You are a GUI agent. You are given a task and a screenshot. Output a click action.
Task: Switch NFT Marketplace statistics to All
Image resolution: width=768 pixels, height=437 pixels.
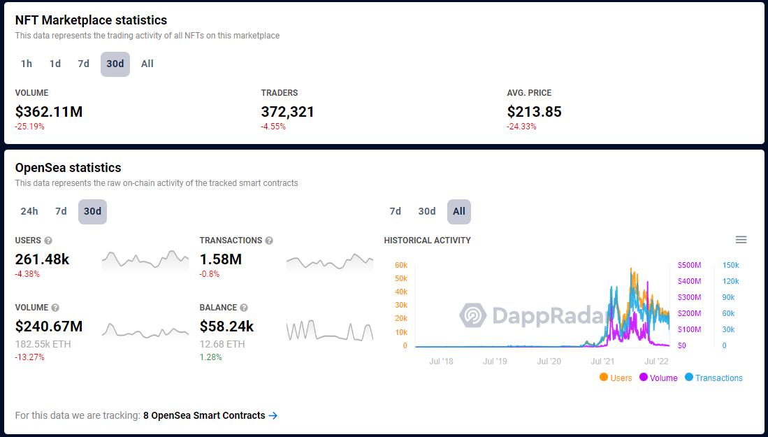coord(147,64)
